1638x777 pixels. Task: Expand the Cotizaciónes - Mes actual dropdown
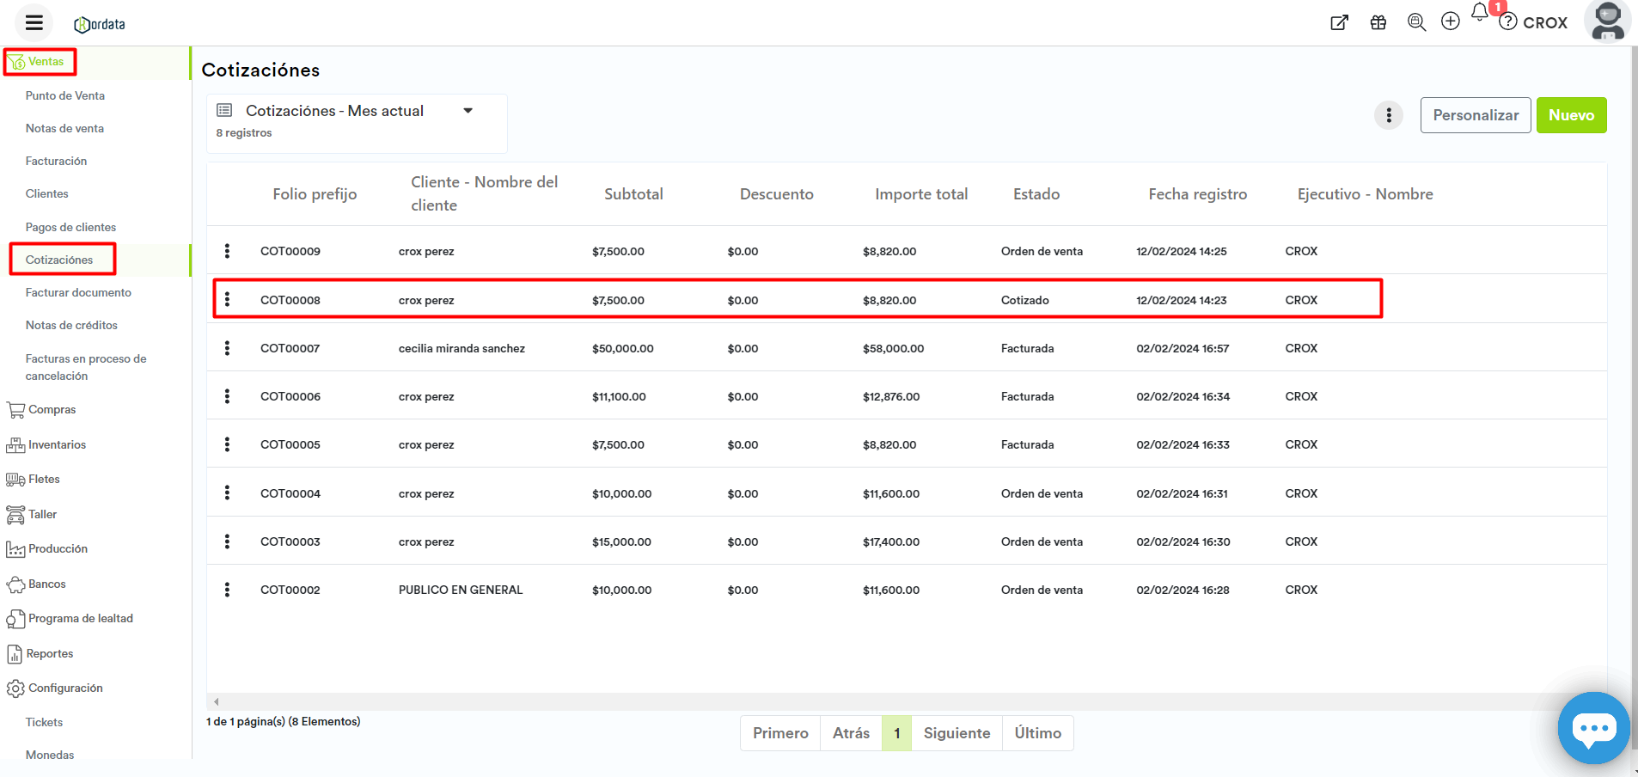(468, 111)
